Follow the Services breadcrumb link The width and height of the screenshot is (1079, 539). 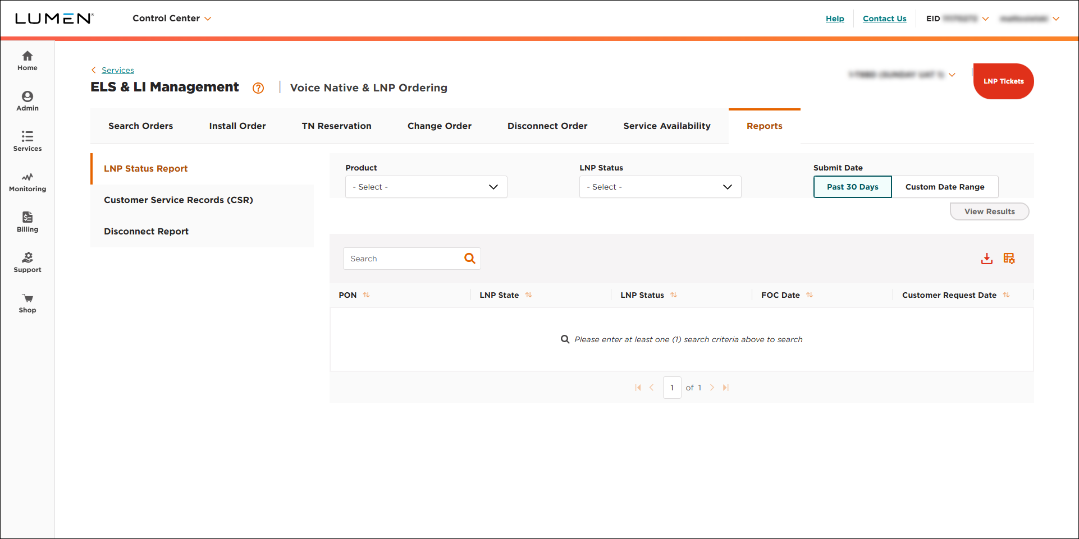pyautogui.click(x=118, y=70)
